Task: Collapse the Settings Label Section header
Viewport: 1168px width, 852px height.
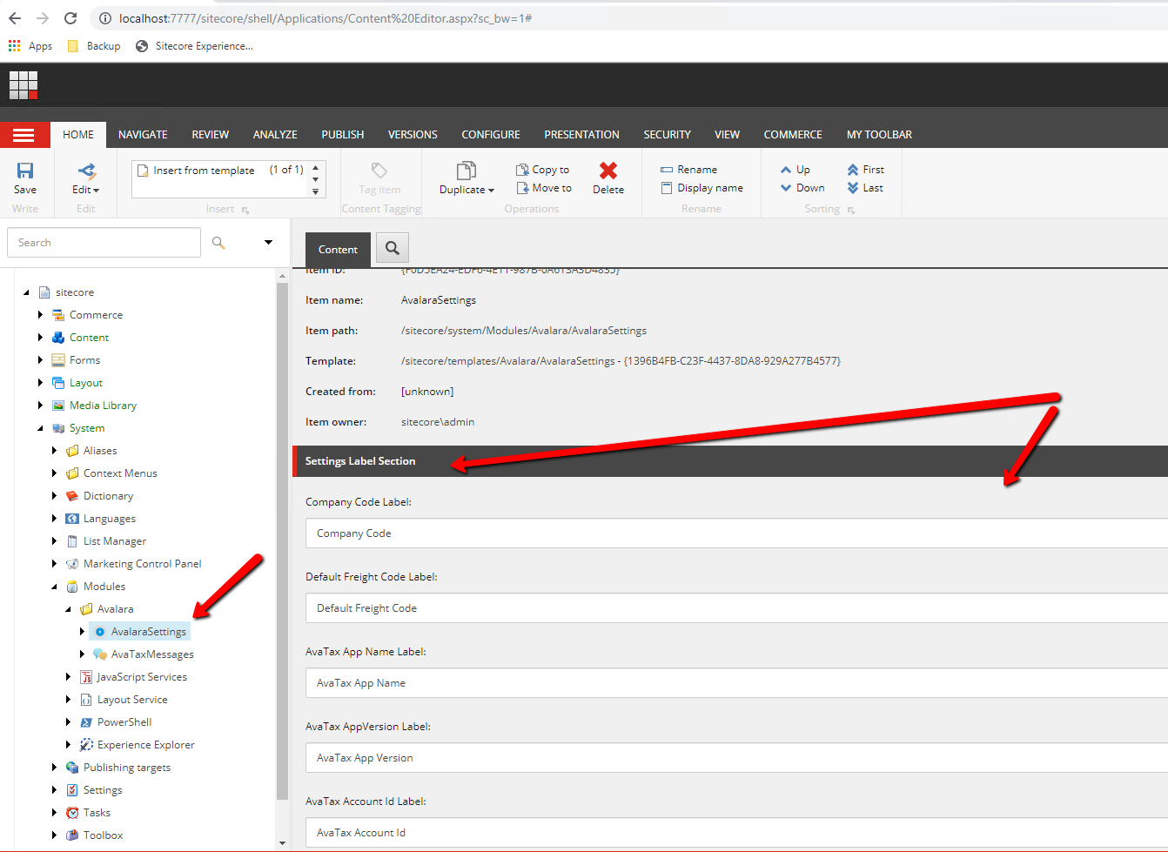Action: (x=731, y=461)
